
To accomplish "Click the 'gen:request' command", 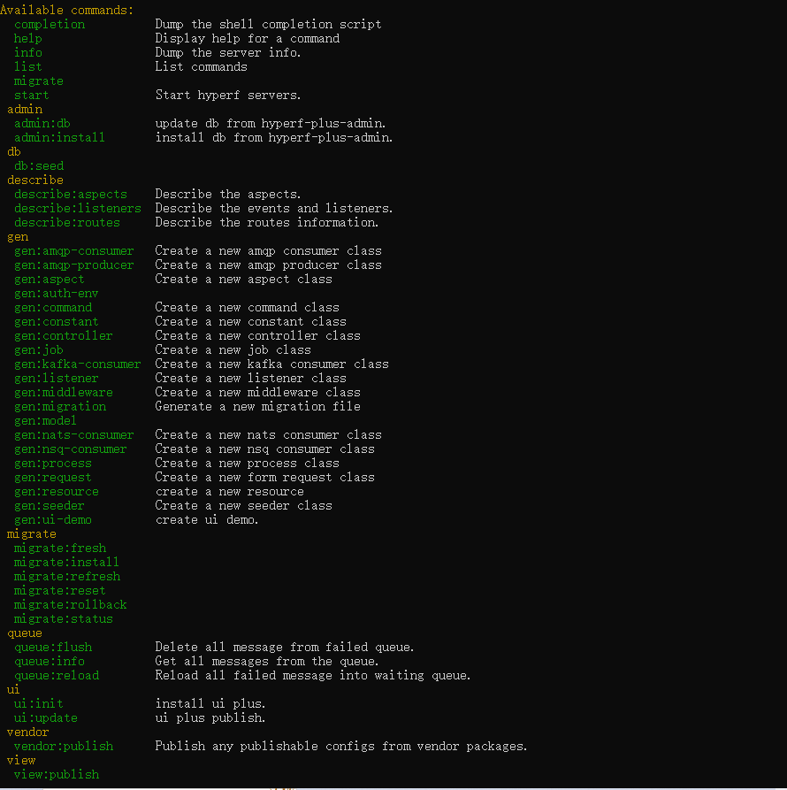I will point(53,477).
